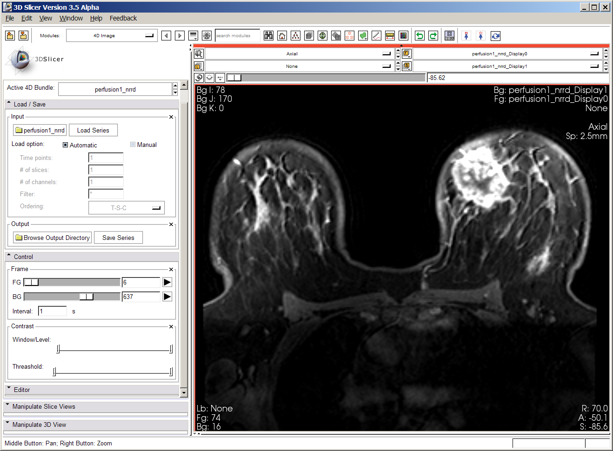Click the Load Series button
Image resolution: width=613 pixels, height=451 pixels.
pos(93,130)
